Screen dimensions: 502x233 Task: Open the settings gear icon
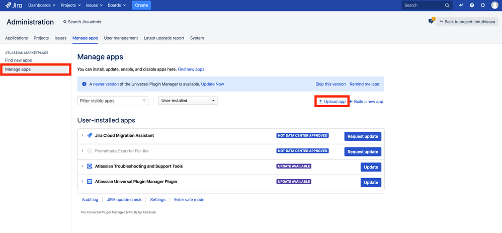coord(483,6)
